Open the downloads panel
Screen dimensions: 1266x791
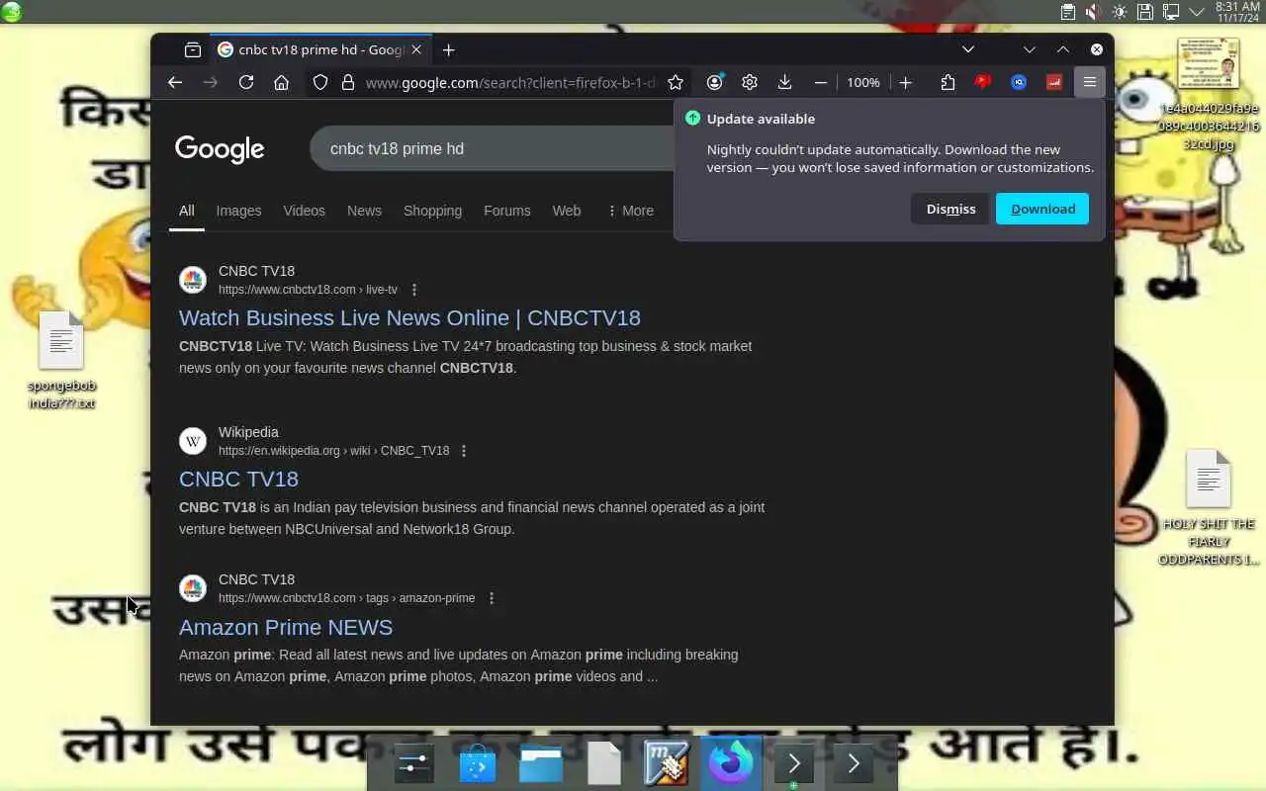pos(784,83)
